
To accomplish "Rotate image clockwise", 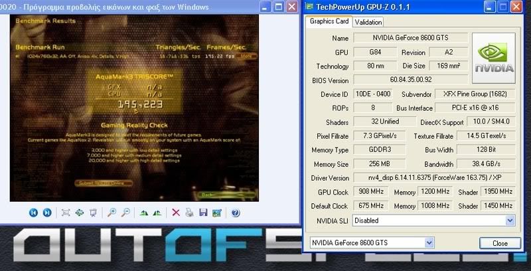I will click(x=144, y=213).
